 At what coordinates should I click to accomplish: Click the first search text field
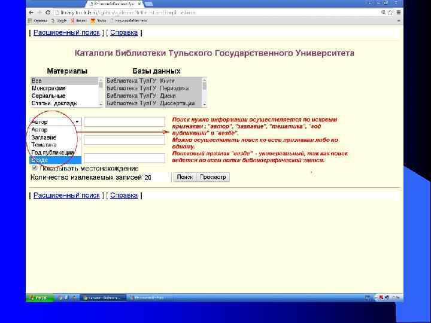[125, 121]
